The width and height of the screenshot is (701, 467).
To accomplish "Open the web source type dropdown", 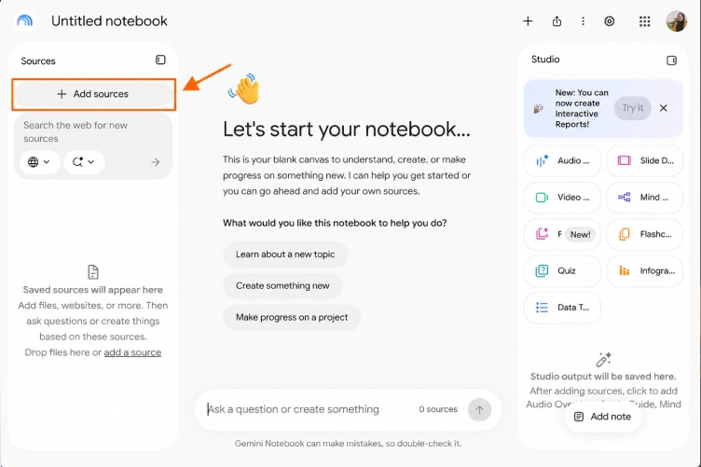I will coord(39,162).
